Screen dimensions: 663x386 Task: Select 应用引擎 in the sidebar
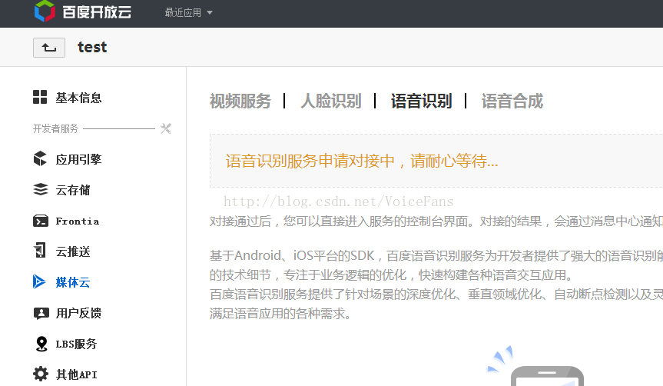click(x=78, y=160)
